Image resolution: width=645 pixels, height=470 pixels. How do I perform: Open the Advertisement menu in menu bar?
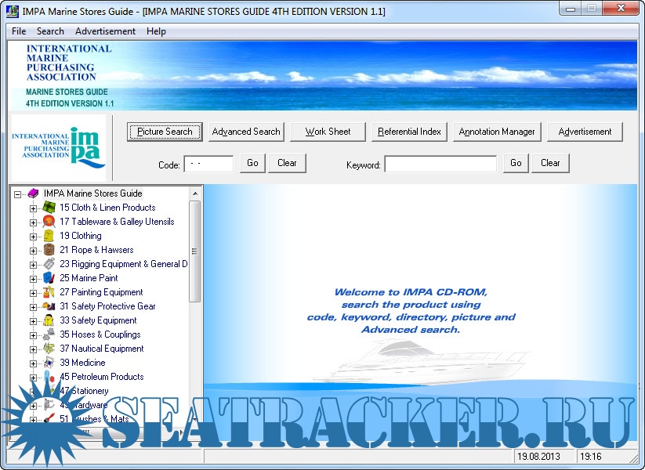(x=105, y=31)
